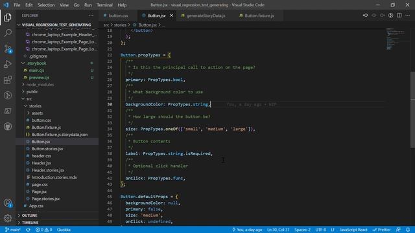Open header.css in file tree

pyautogui.click(x=57, y=156)
